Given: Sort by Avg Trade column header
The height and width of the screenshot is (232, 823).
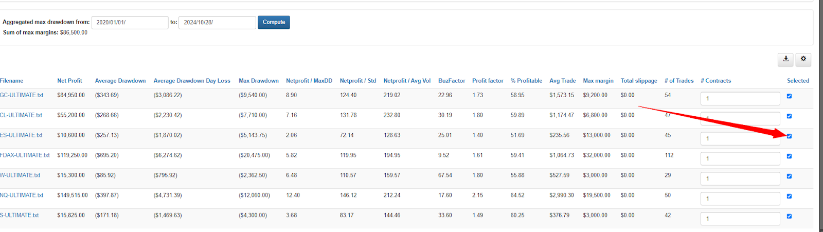Looking at the screenshot, I should [562, 81].
